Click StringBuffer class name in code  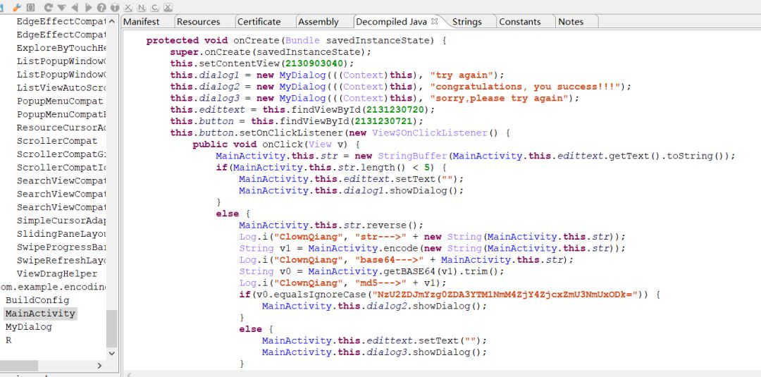click(x=412, y=156)
